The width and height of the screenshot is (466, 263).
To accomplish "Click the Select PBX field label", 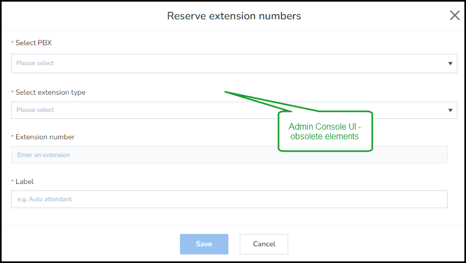I will tap(33, 42).
